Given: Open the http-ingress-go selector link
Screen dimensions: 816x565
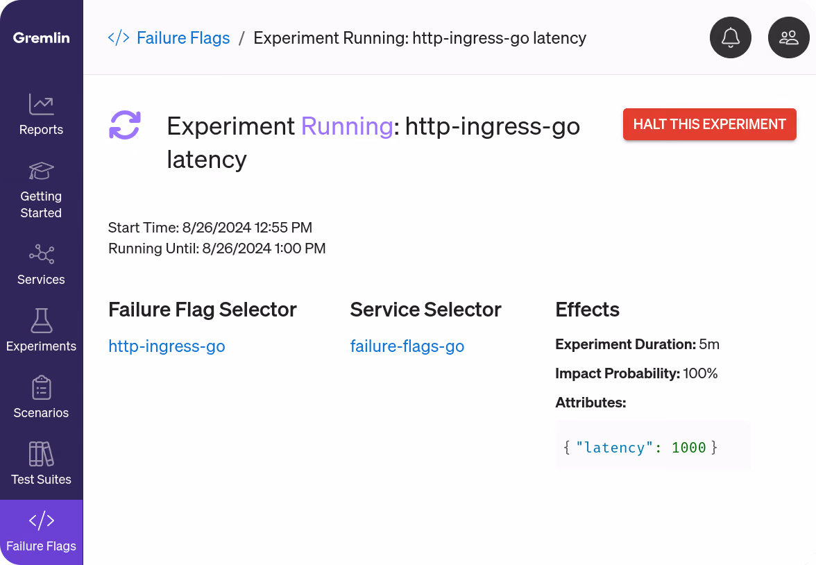Looking at the screenshot, I should (167, 346).
